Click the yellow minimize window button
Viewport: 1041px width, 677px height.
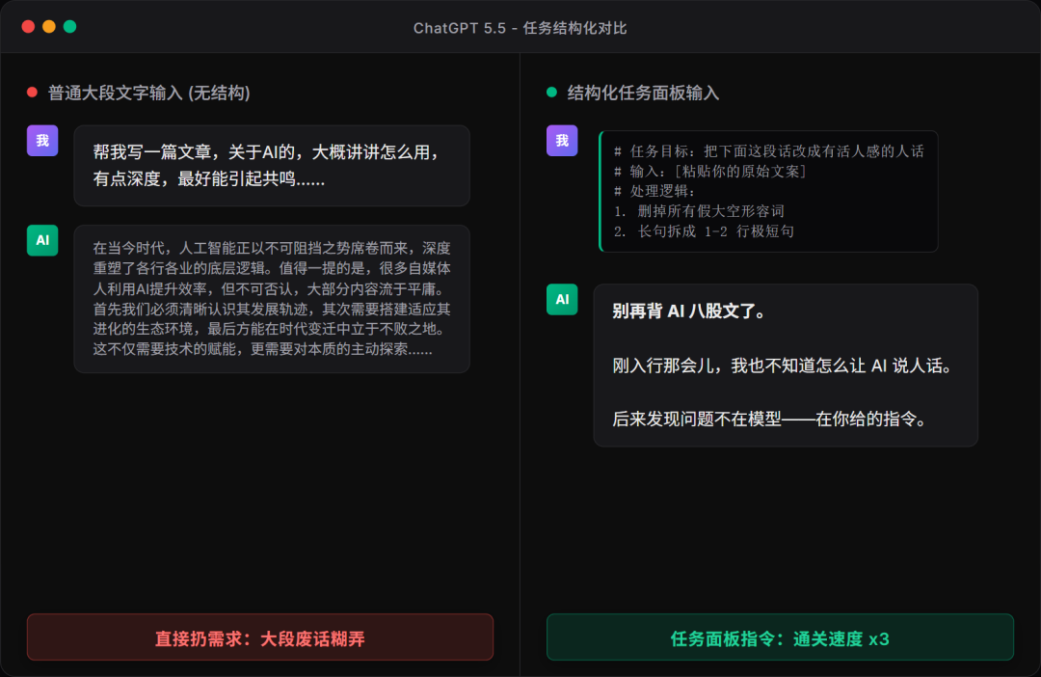(x=49, y=27)
